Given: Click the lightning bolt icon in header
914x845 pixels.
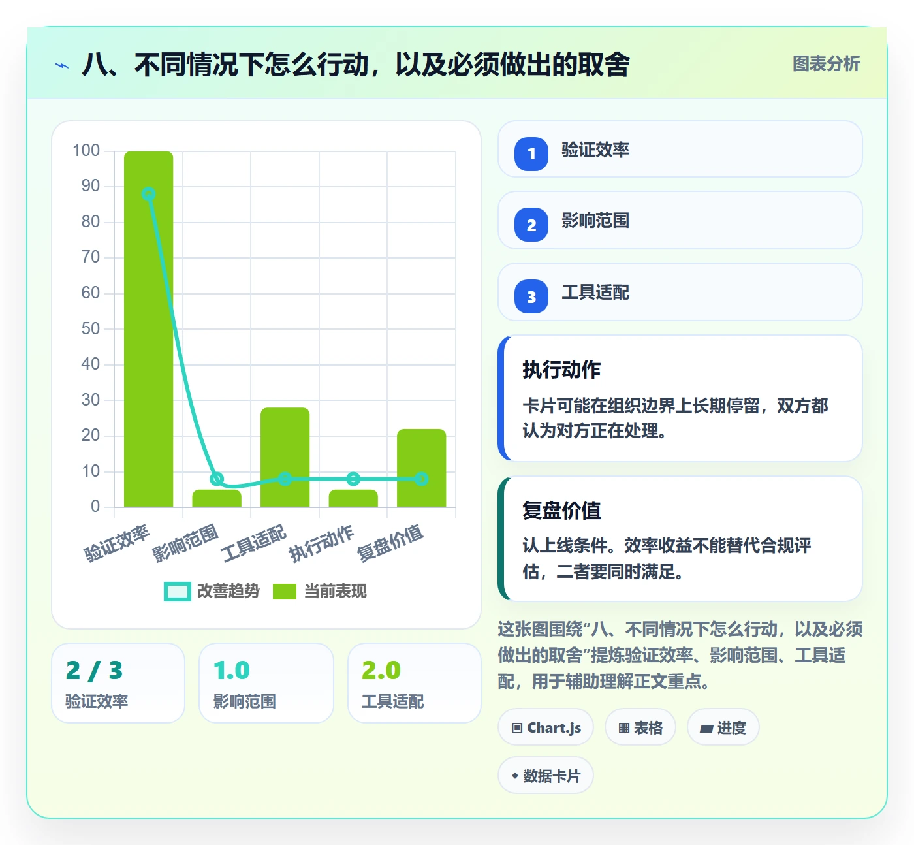Looking at the screenshot, I should 62,65.
